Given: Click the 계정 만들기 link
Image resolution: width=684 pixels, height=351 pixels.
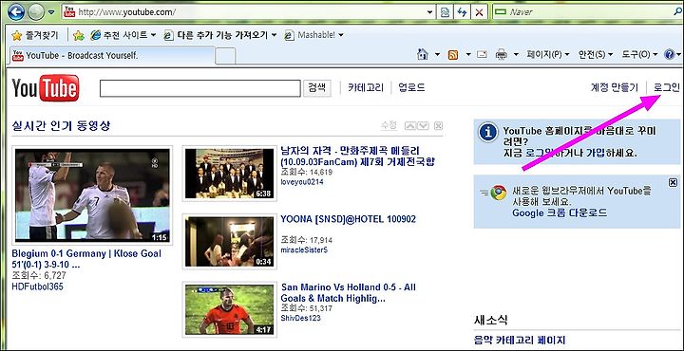Looking at the screenshot, I should 615,88.
